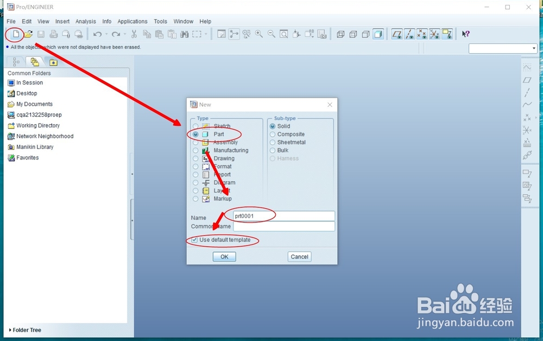Select the Sheetmetal sub-type radio button
Screen dimensions: 543x341
(x=273, y=142)
